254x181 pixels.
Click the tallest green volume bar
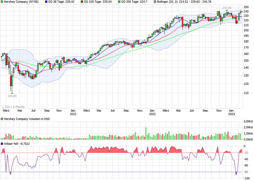coord(146,133)
